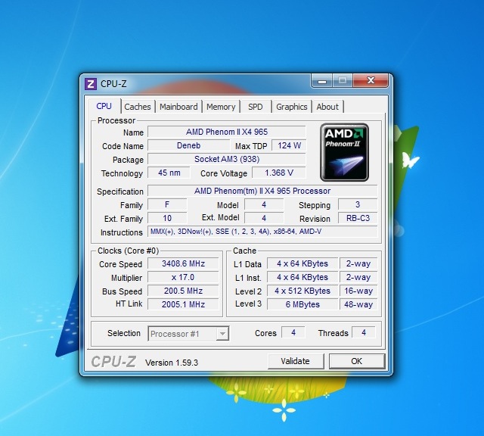Screen dimensions: 484x436
Task: Click the Level 2 16-way associativity value
Action: click(x=358, y=291)
